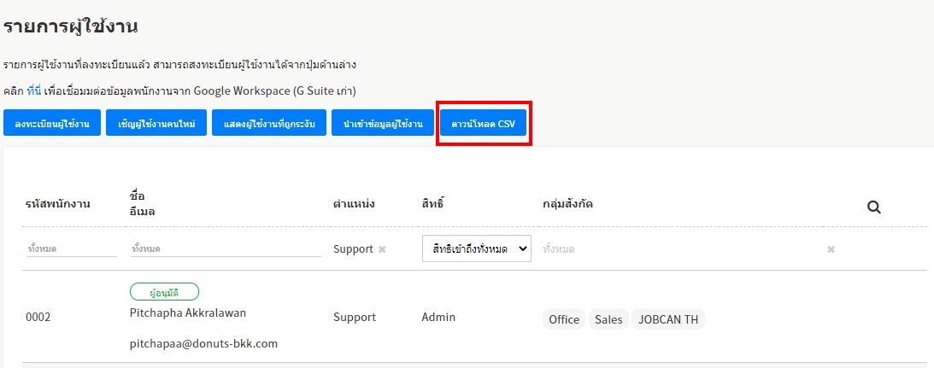Select the Sales group tag

click(608, 319)
